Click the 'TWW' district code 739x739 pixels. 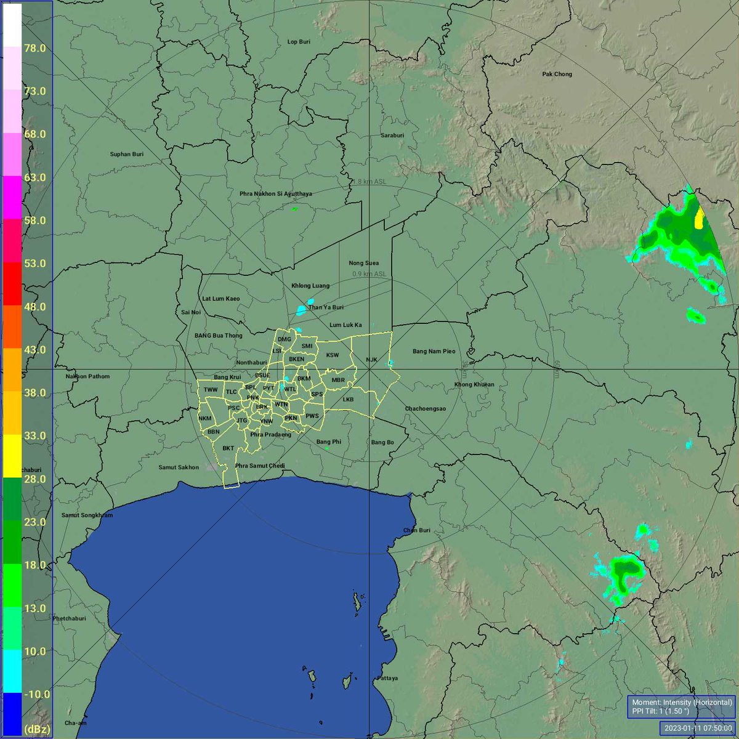click(211, 390)
